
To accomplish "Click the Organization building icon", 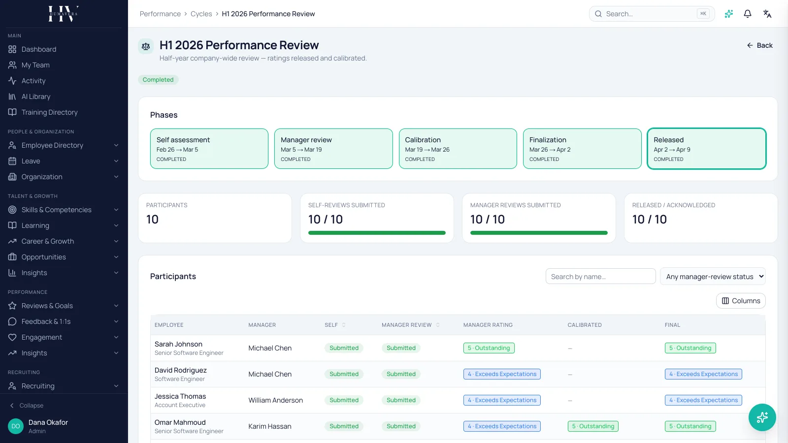I will [12, 177].
